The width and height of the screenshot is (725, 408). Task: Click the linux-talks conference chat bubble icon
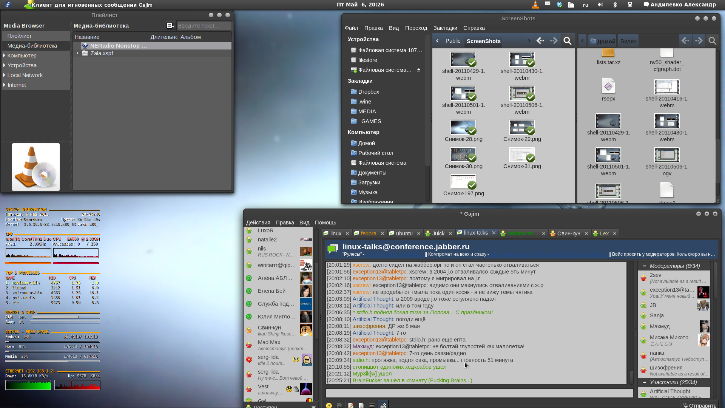pos(333,249)
